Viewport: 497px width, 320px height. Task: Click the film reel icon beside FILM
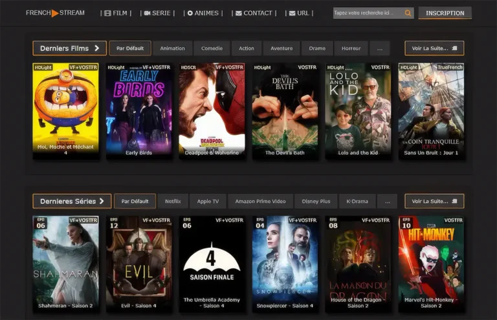(x=108, y=14)
